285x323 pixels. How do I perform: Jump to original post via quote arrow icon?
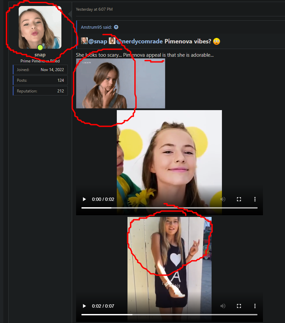(x=116, y=27)
